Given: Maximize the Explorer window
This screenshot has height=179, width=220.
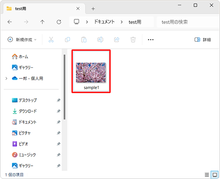Looking at the screenshot, I should pyautogui.click(x=195, y=5).
